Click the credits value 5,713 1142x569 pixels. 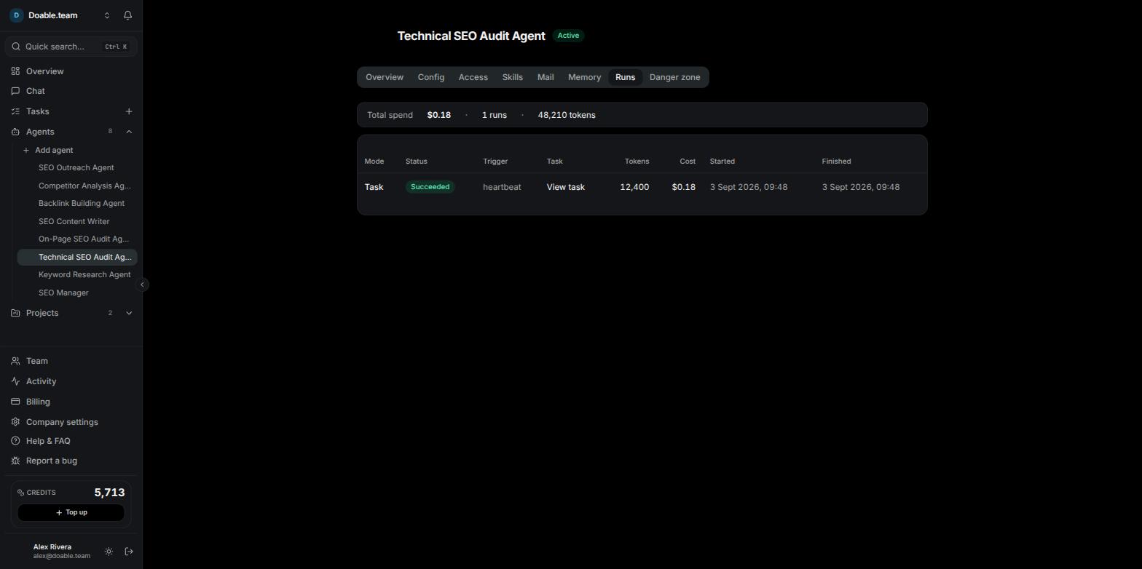(109, 493)
